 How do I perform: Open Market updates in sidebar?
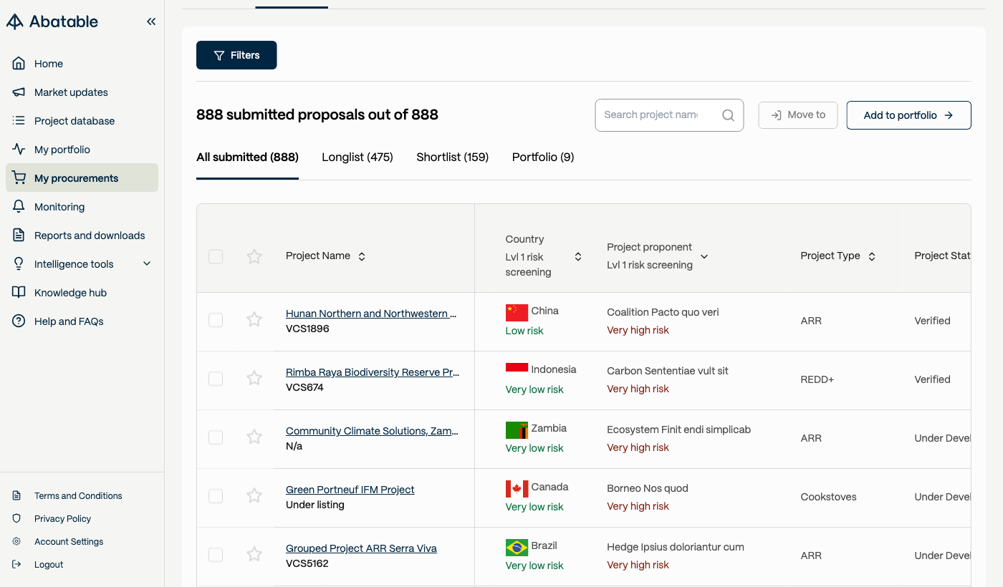tap(82, 92)
